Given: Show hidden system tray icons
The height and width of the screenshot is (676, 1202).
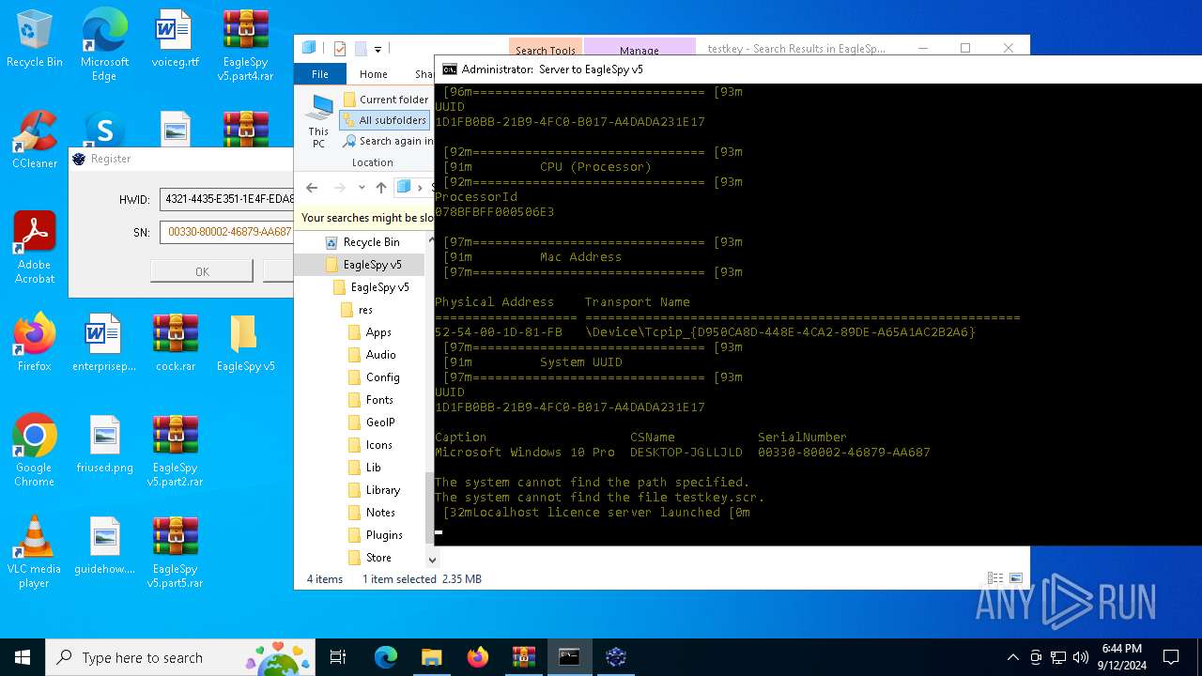Looking at the screenshot, I should 1012,657.
